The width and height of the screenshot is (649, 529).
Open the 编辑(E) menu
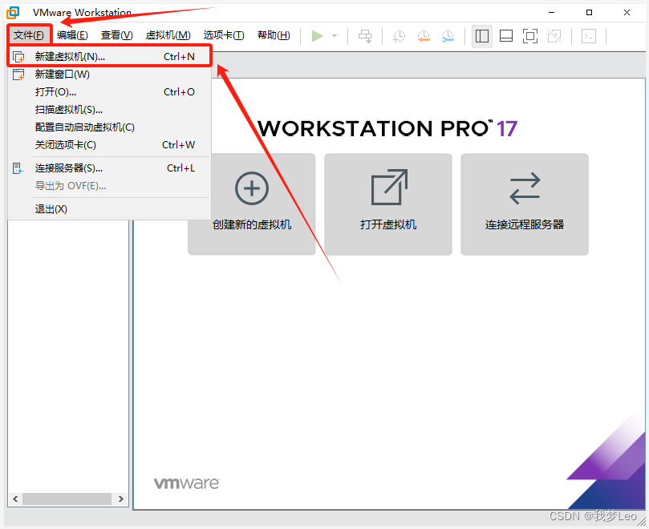(72, 35)
